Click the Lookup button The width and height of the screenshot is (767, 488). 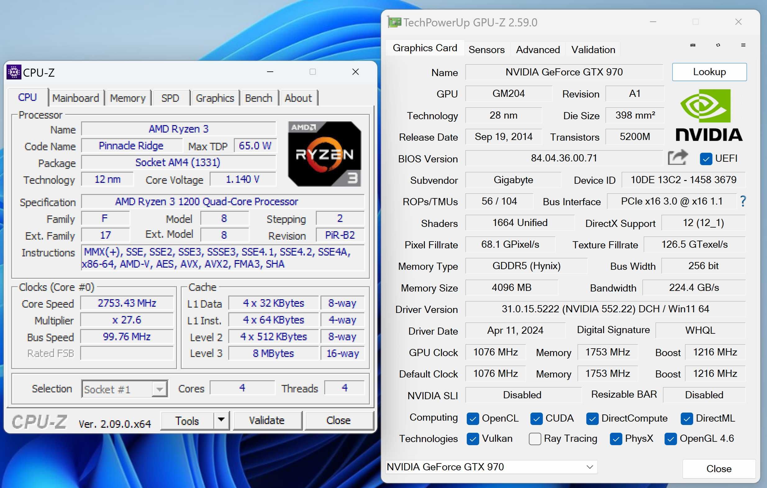pyautogui.click(x=709, y=72)
